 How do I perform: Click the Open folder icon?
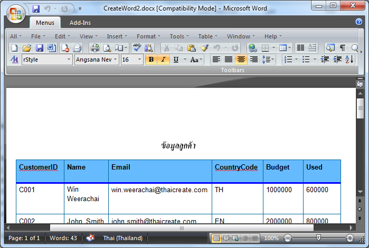pyautogui.click(x=27, y=48)
